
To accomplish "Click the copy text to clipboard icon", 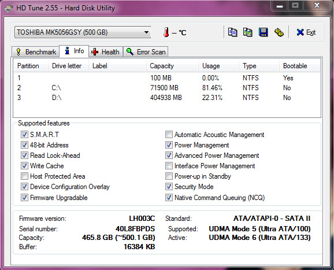I will [232, 32].
